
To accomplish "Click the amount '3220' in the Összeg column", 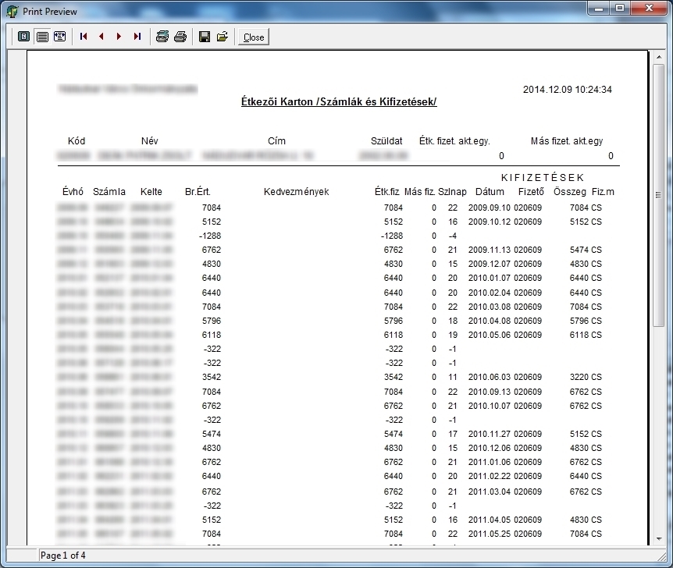I will click(x=579, y=377).
